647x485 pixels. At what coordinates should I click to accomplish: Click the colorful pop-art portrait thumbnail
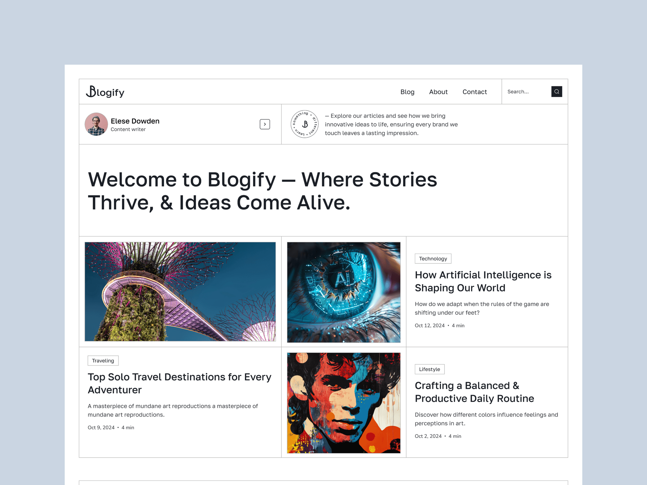(x=344, y=403)
